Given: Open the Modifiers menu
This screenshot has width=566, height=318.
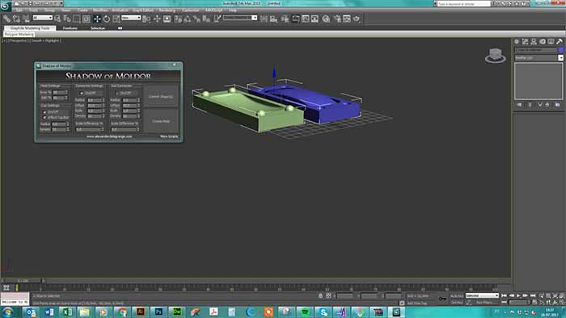Looking at the screenshot, I should click(x=100, y=10).
